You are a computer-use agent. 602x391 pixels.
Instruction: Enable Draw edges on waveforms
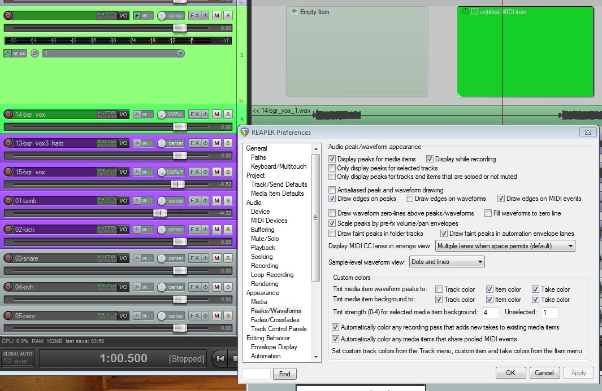(410, 199)
